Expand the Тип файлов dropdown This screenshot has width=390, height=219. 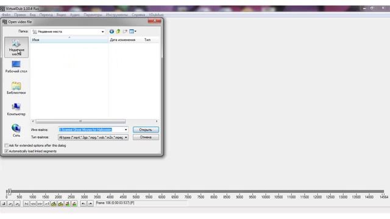pos(126,137)
